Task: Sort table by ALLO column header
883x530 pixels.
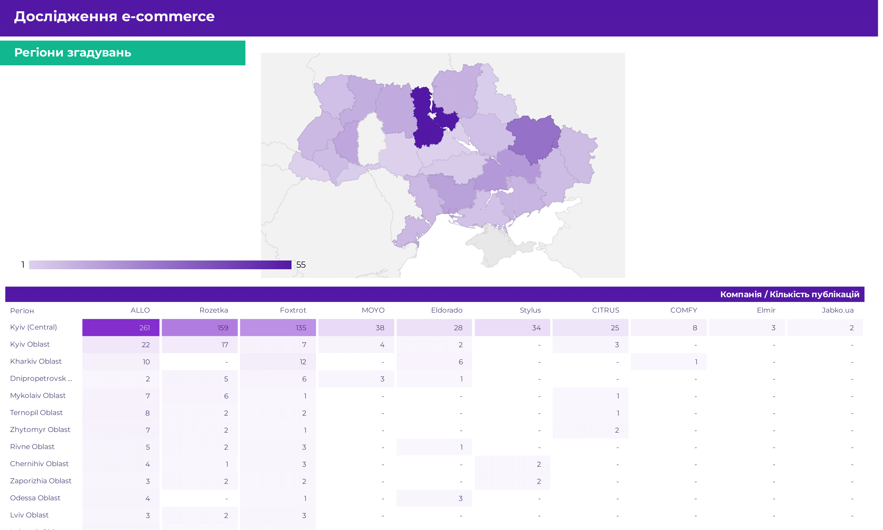Action: point(140,310)
